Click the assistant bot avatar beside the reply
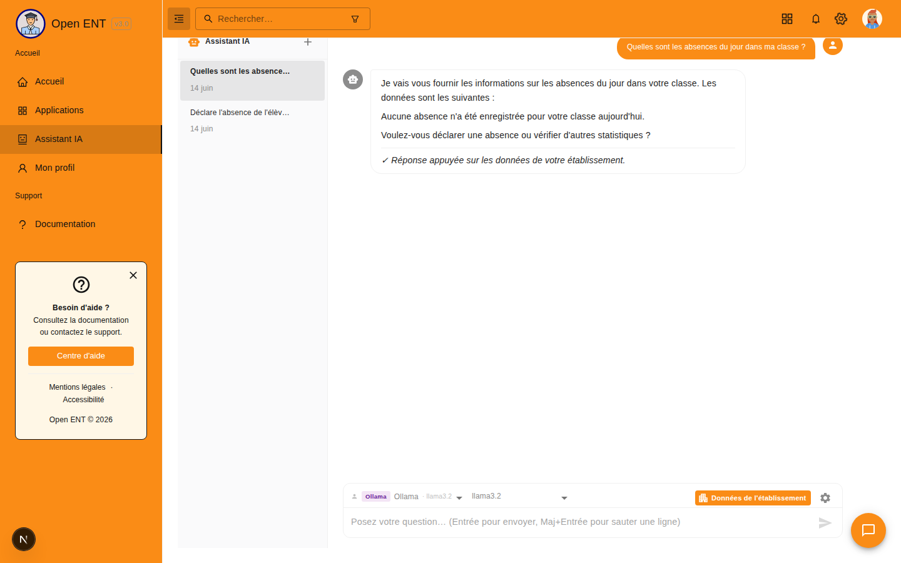 pyautogui.click(x=353, y=79)
